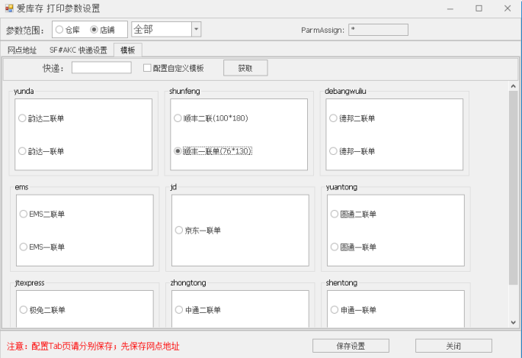Minimize the 打印参数设置 window
This screenshot has height=358, width=522.
tap(450, 8)
